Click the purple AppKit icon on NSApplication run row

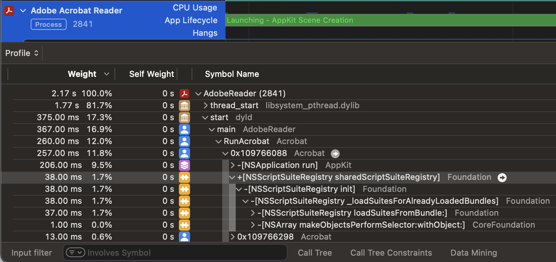[x=184, y=165]
